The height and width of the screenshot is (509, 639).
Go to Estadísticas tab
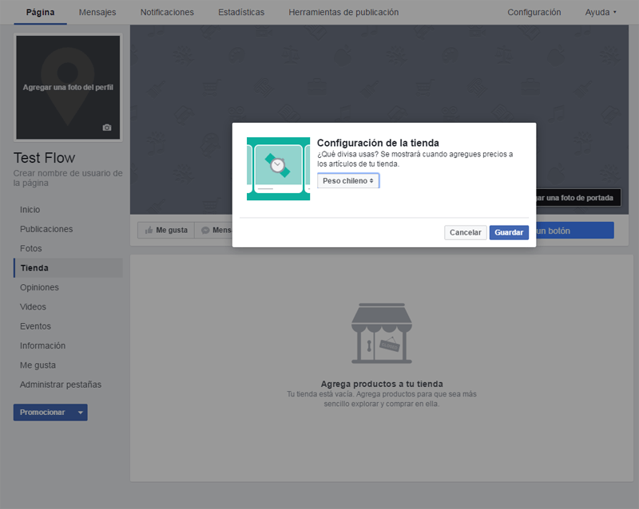click(x=241, y=12)
